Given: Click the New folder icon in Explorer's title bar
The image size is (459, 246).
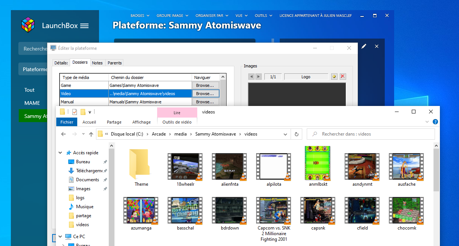Looking at the screenshot, I should (x=83, y=112).
